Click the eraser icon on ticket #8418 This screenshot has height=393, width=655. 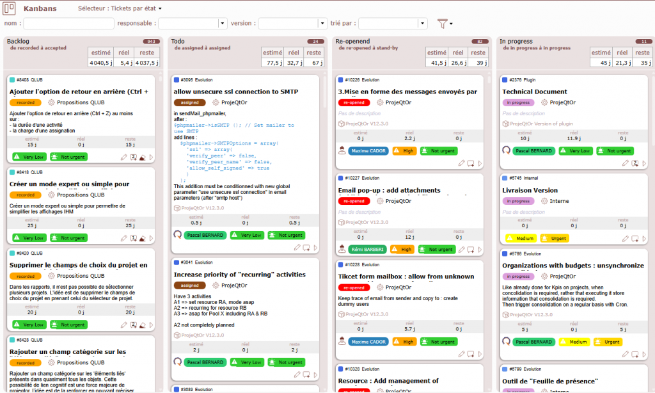[x=143, y=238]
